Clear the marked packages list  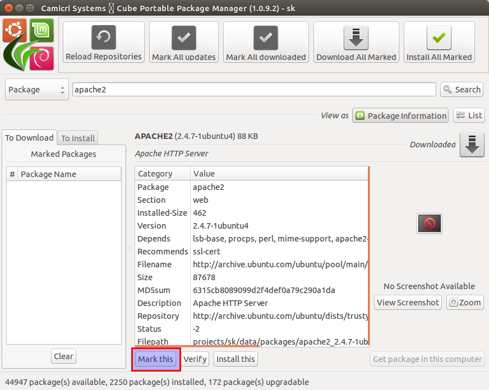tap(63, 356)
